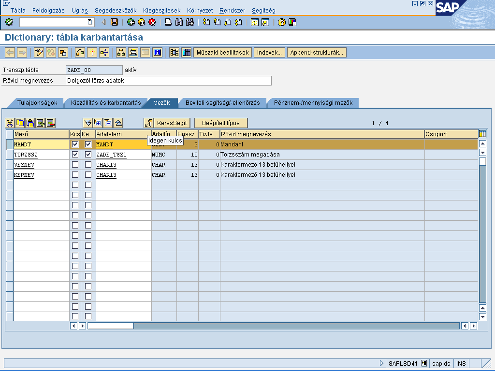Open the Where-Used List icon
The image size is (495, 371).
(x=104, y=52)
